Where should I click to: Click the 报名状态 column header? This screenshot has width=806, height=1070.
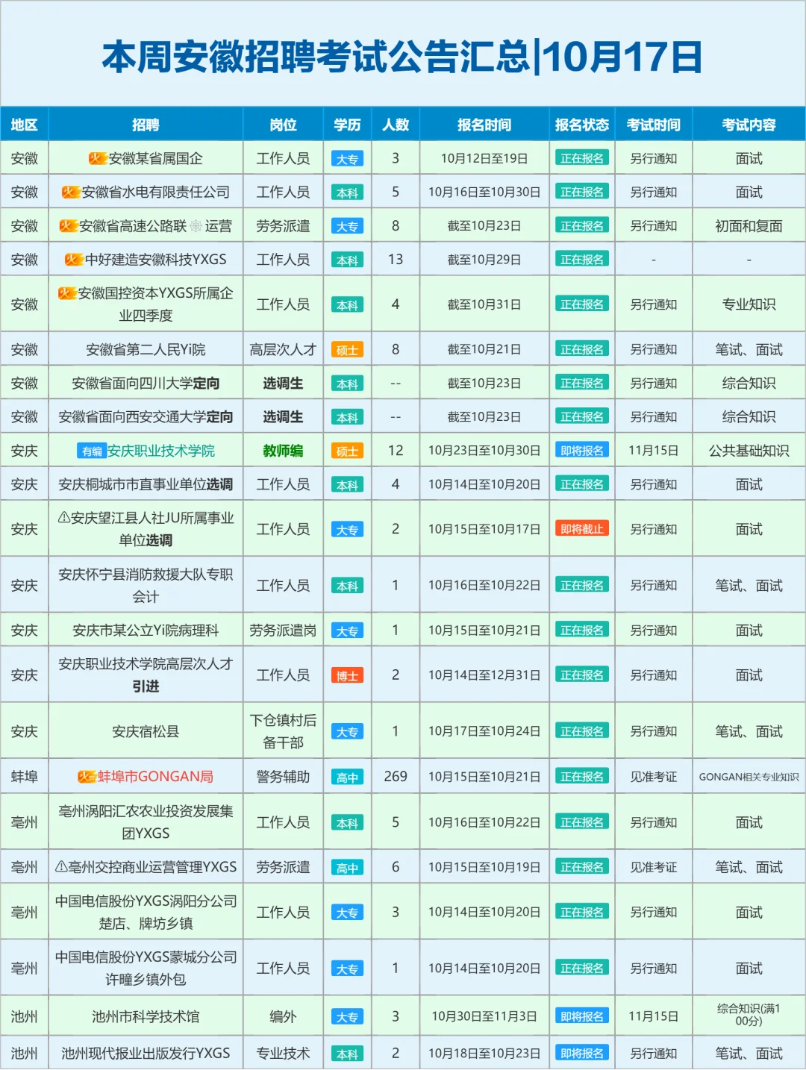pos(582,125)
